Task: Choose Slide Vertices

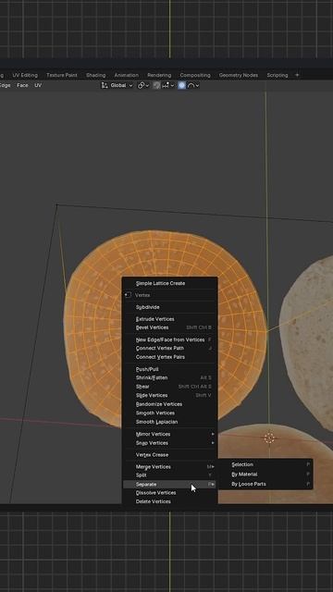Action: click(x=169, y=395)
